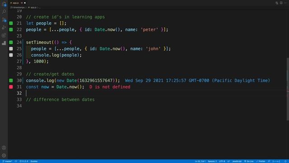Viewport: 289px width, 163px height.
Task: Click '1000' delay value on line 27
Action: (38, 62)
